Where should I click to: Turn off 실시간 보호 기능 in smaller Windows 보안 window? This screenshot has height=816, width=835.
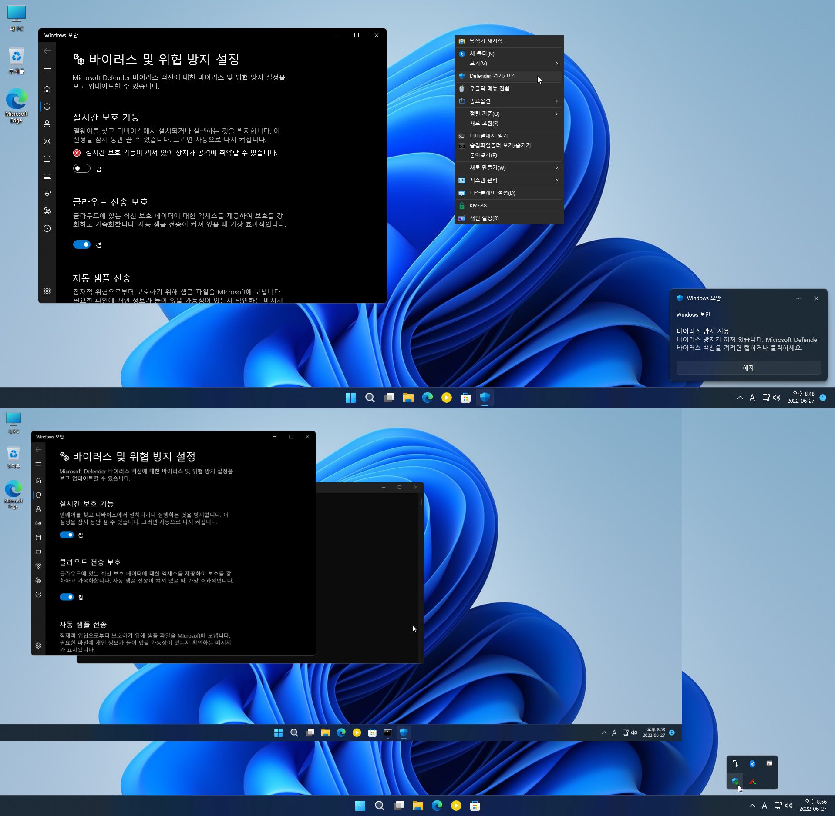coord(67,535)
